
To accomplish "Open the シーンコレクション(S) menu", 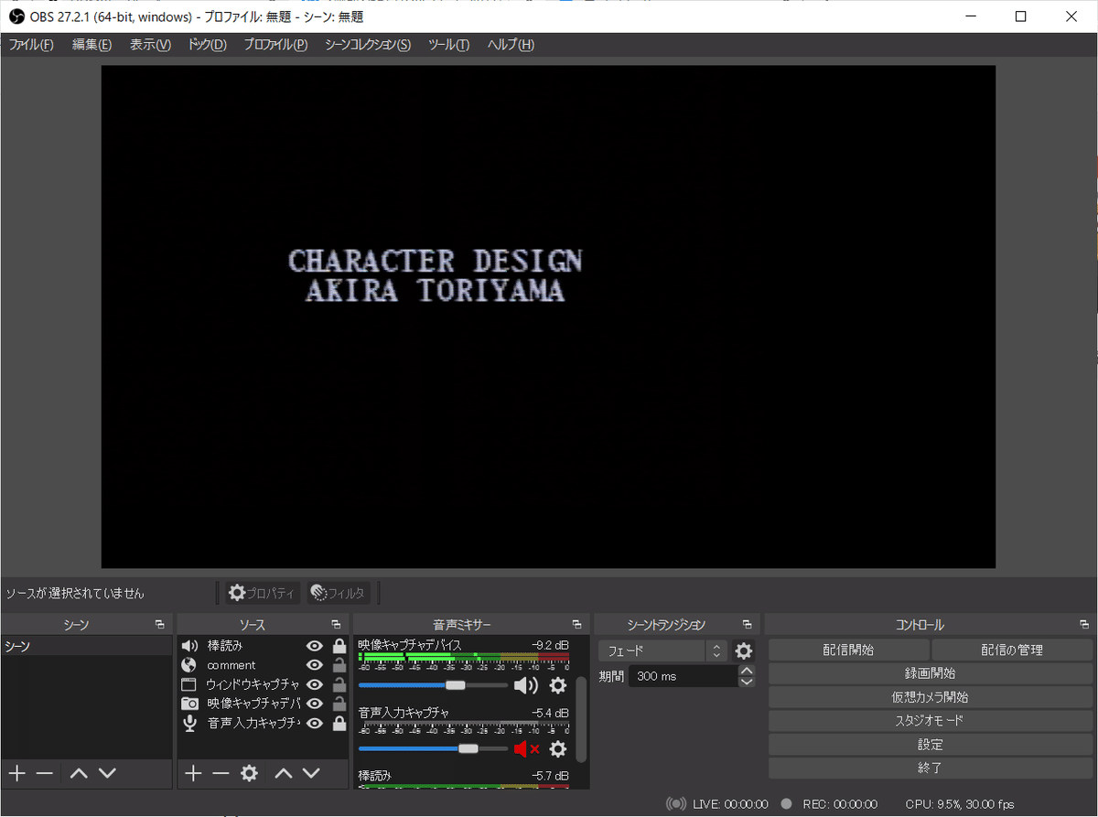I will point(368,45).
